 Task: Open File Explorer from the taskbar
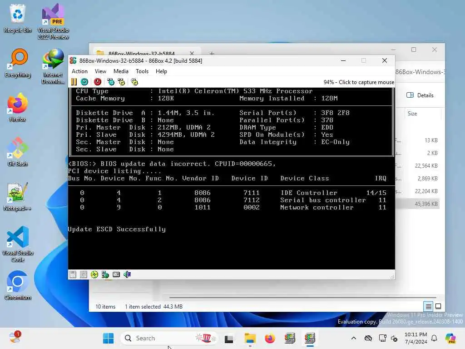tap(250, 338)
